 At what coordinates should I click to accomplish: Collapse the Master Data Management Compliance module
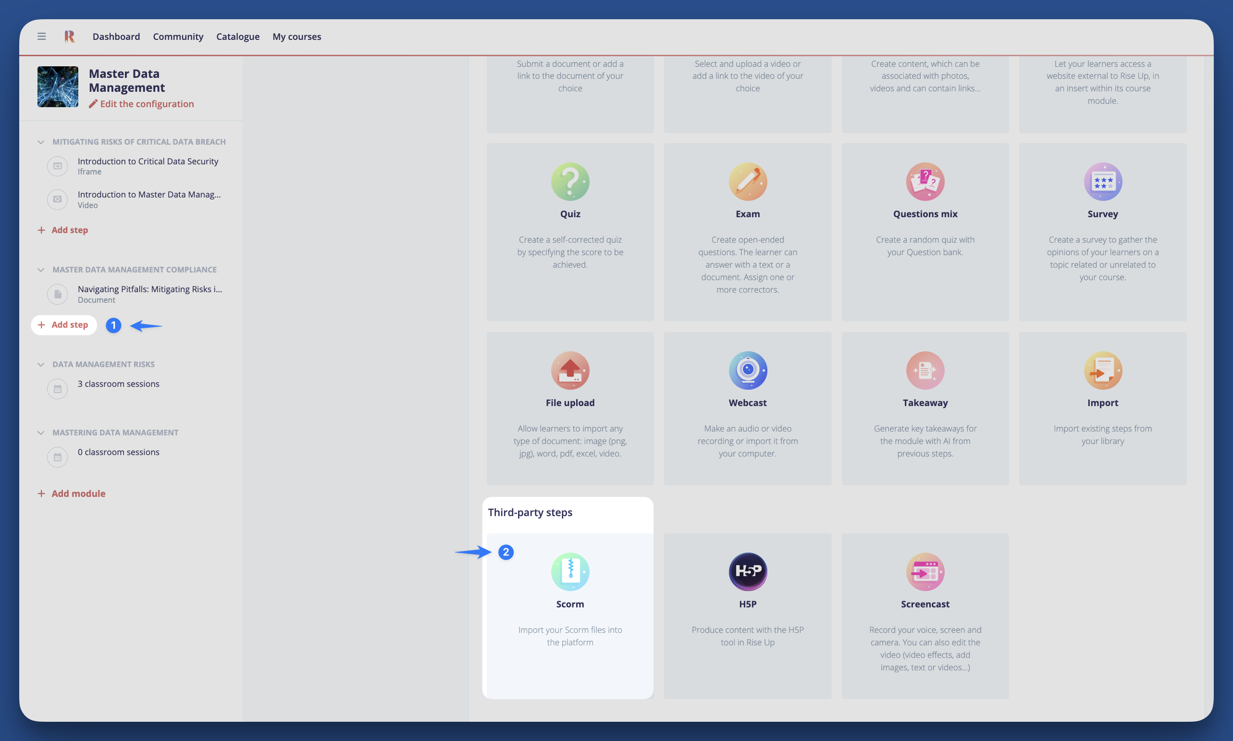[41, 270]
